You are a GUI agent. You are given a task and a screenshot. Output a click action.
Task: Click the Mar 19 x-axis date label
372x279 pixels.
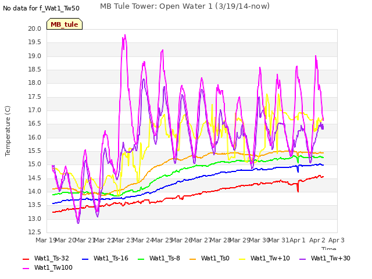tap(45, 240)
